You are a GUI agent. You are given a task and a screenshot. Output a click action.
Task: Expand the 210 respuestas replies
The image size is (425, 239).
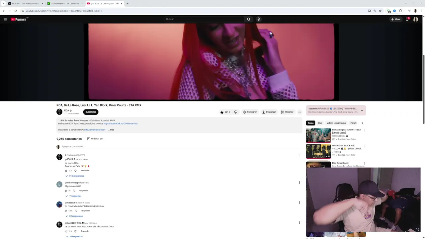(75, 176)
